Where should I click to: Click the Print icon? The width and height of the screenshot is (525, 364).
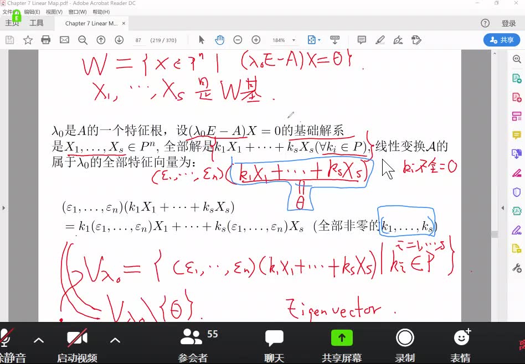pyautogui.click(x=45, y=39)
